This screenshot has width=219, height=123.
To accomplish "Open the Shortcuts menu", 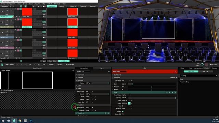I will (57, 4).
